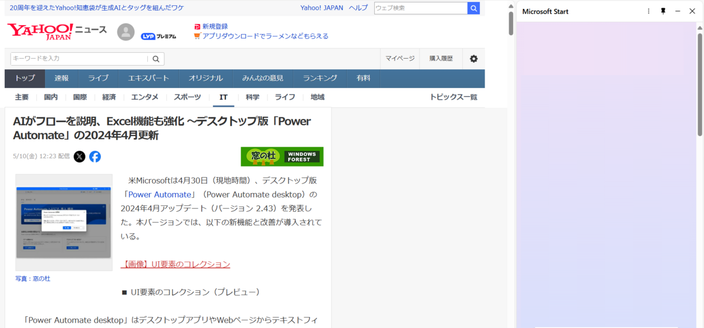Image resolution: width=704 pixels, height=328 pixels.
Task: Select the 有料 navigation tab
Action: click(x=363, y=79)
